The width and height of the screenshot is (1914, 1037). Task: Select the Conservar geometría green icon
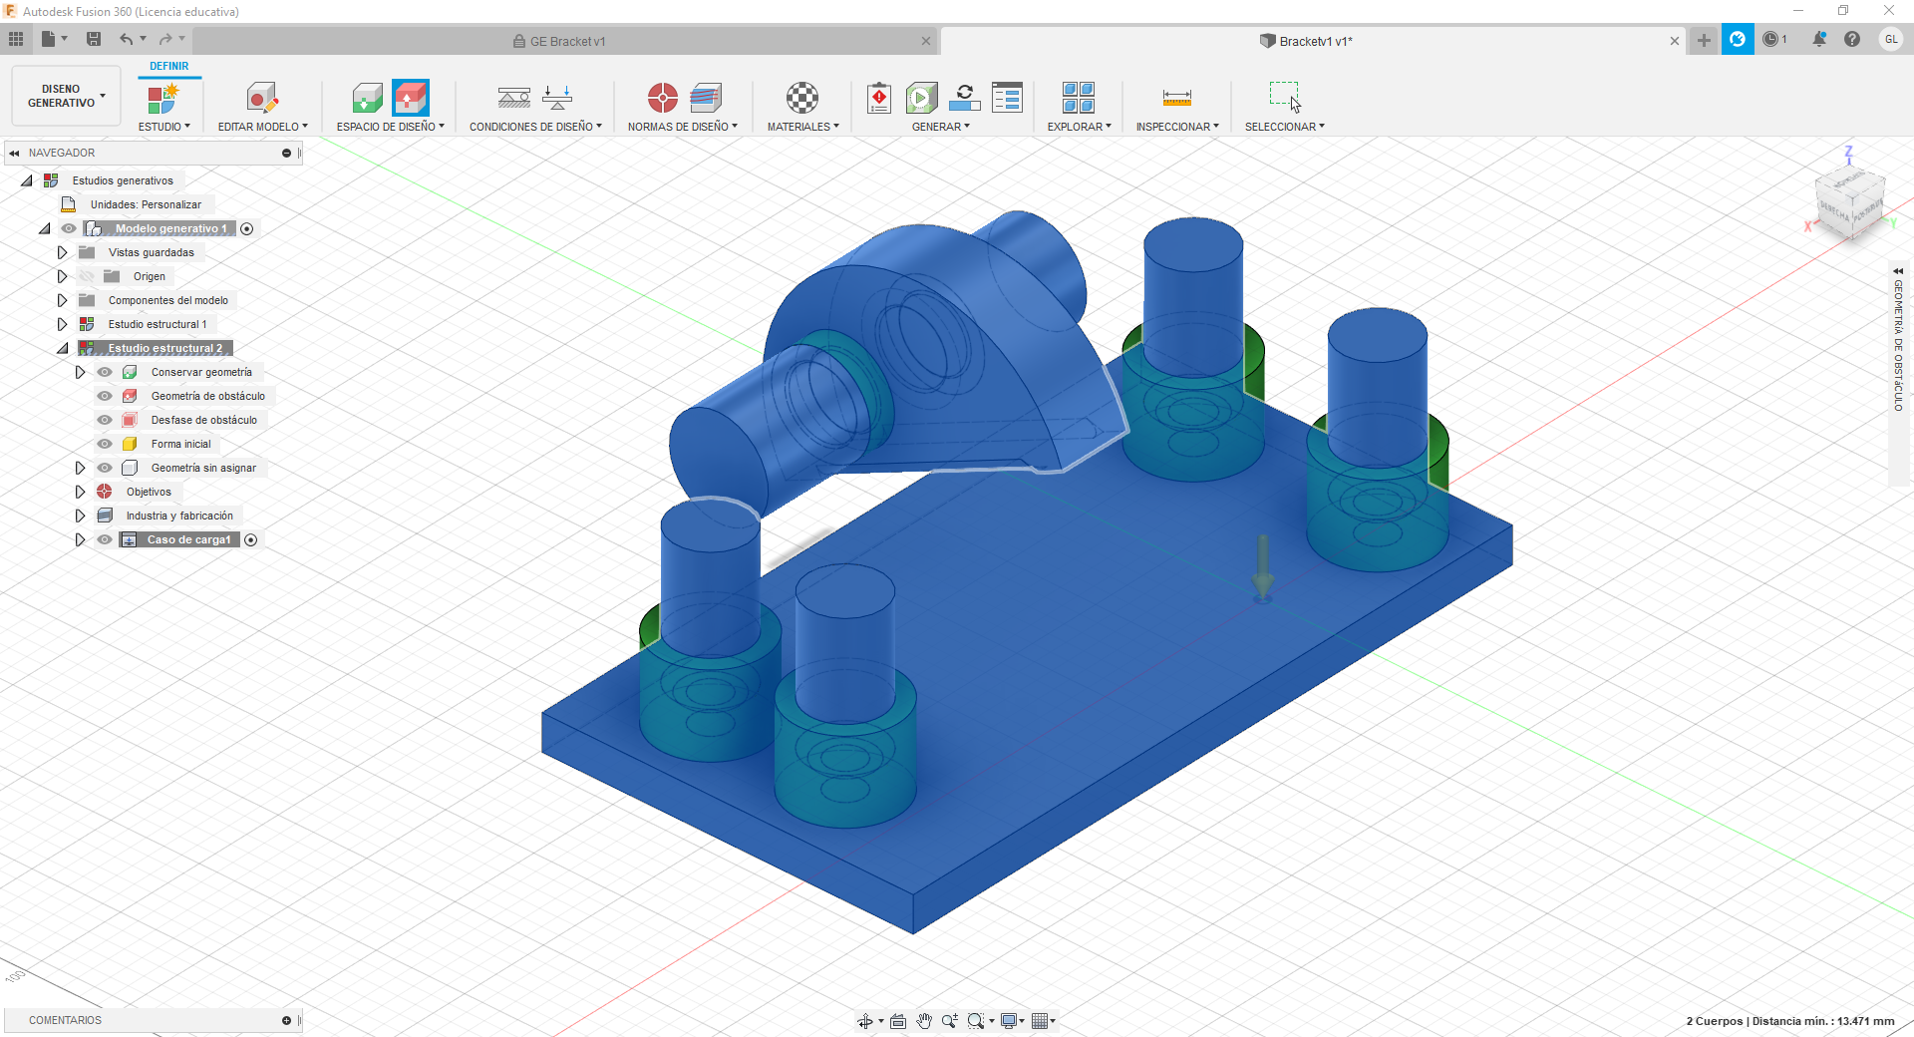tap(368, 98)
